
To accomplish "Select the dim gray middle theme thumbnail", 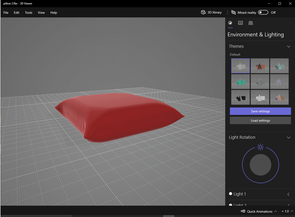I will pos(260,81).
